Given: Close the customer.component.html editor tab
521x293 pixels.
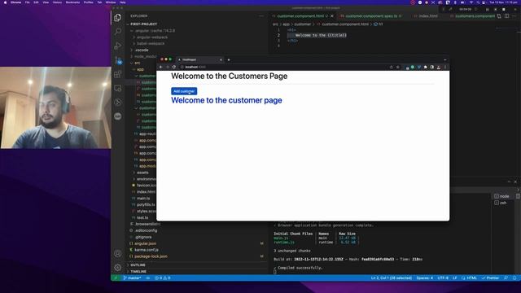Looking at the screenshot, I should coord(332,16).
